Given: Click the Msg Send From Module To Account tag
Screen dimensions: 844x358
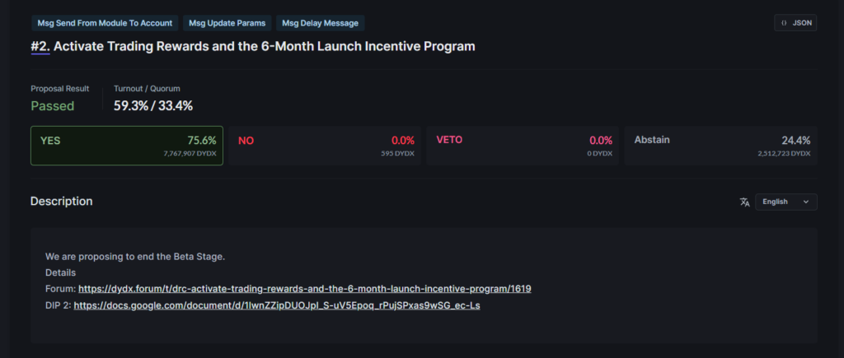Looking at the screenshot, I should [x=105, y=23].
